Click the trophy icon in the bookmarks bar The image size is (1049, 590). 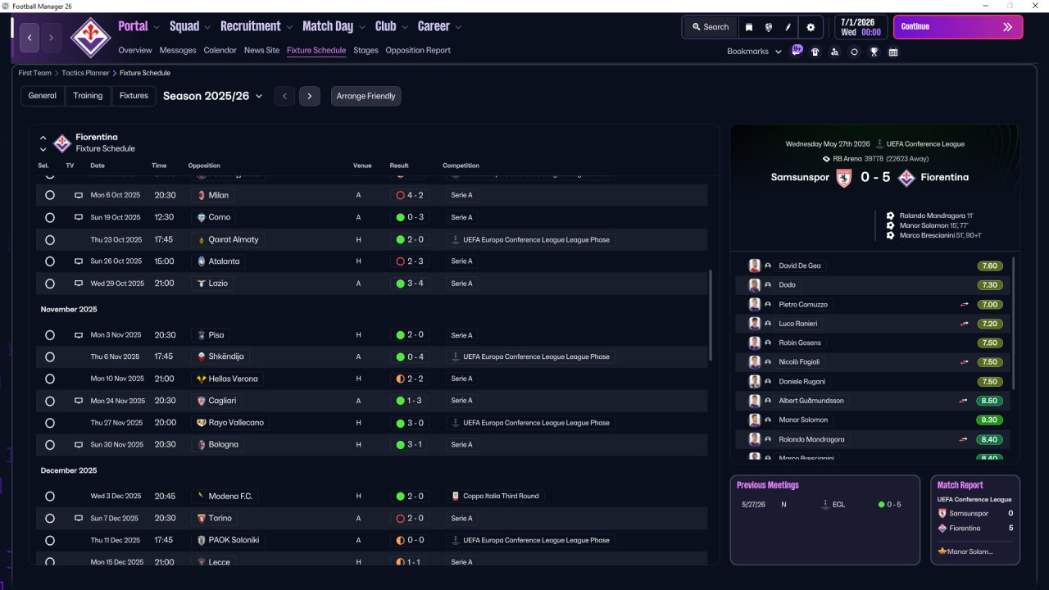pyautogui.click(x=874, y=52)
